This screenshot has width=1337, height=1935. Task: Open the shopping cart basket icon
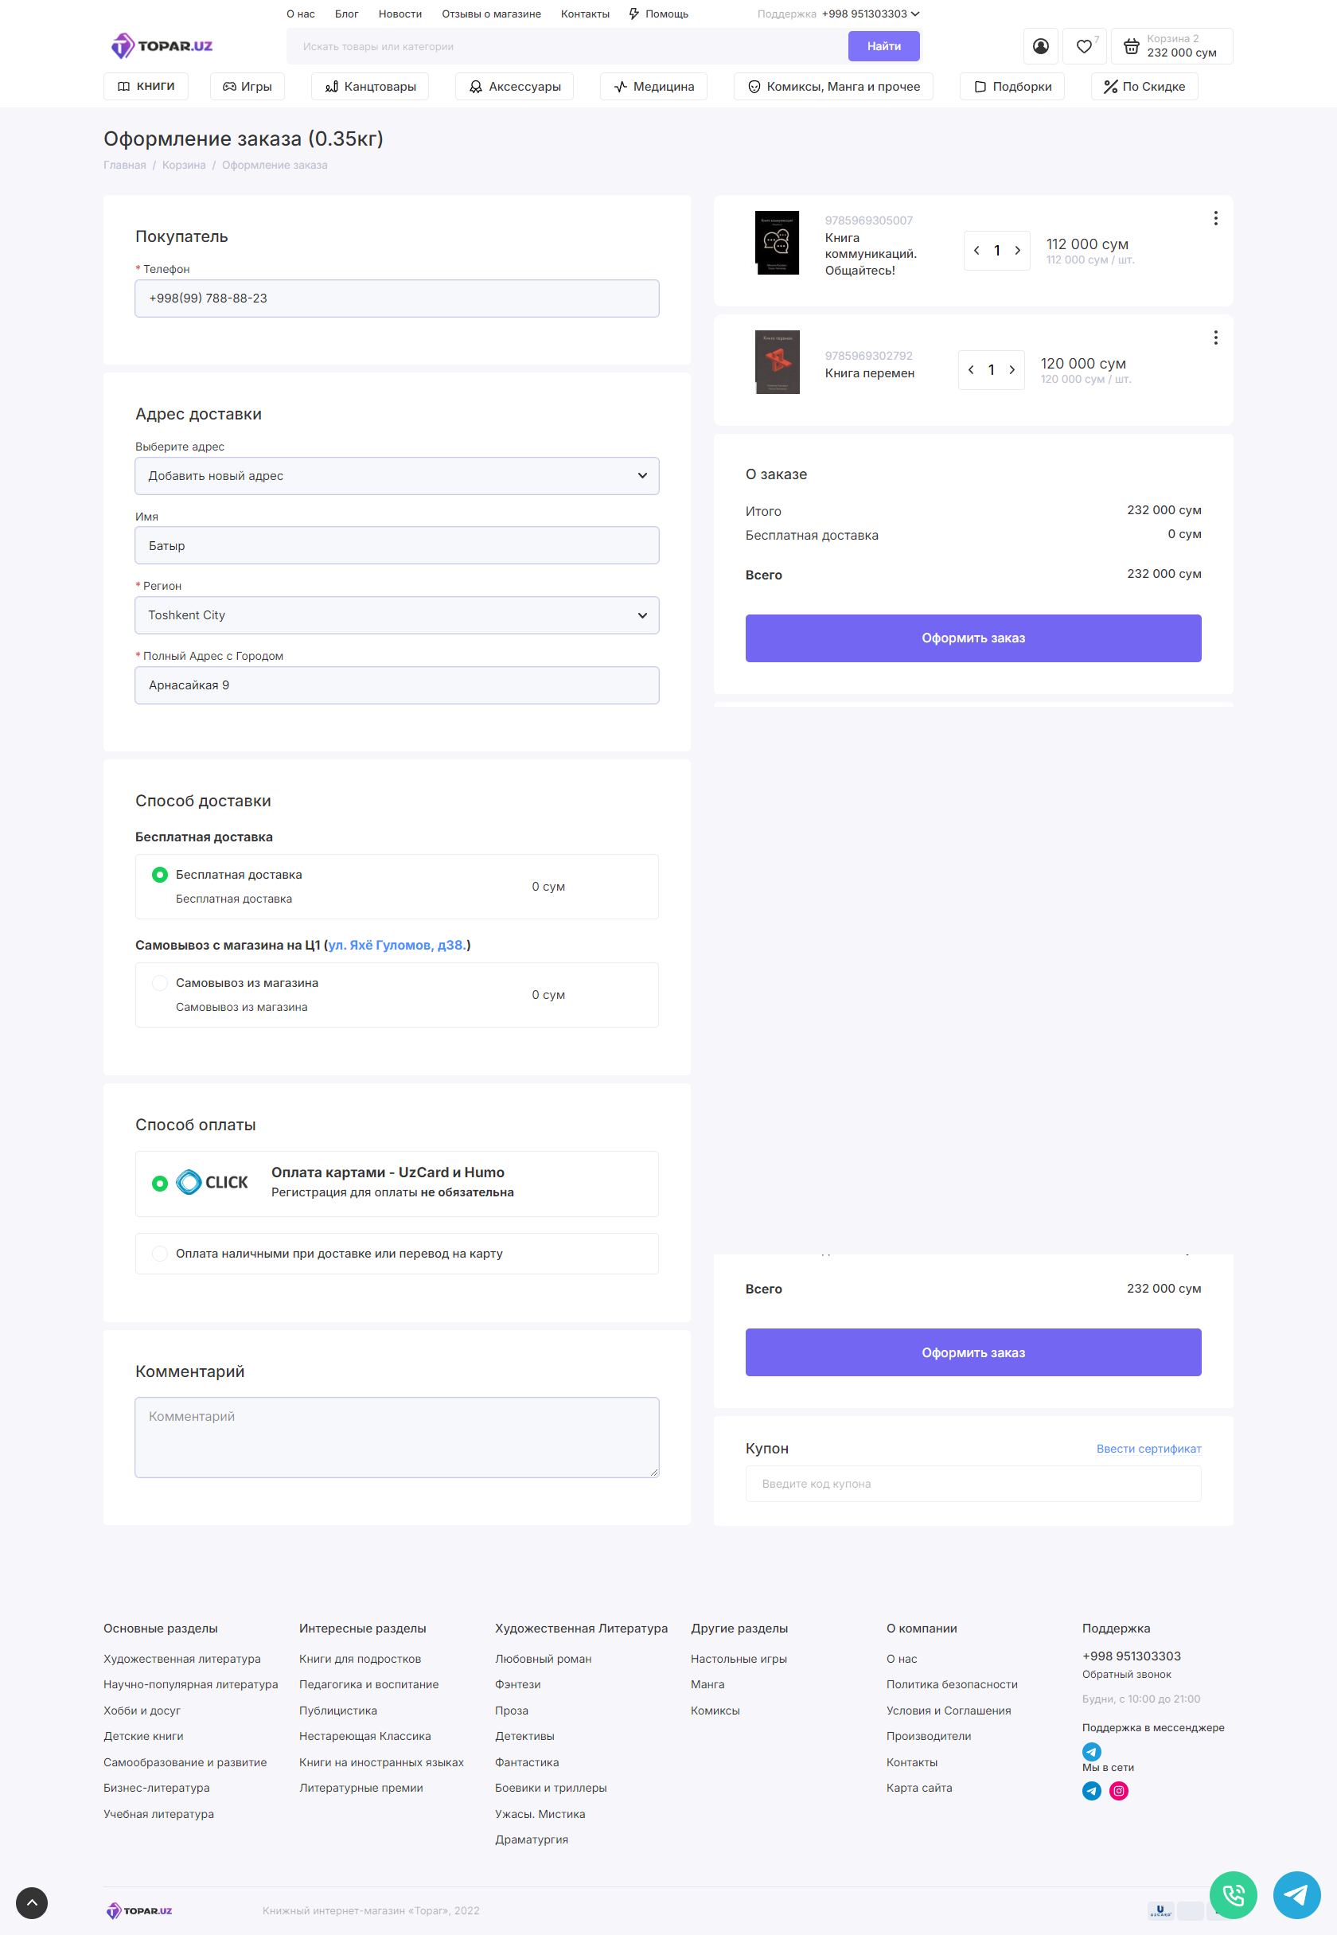click(1131, 47)
